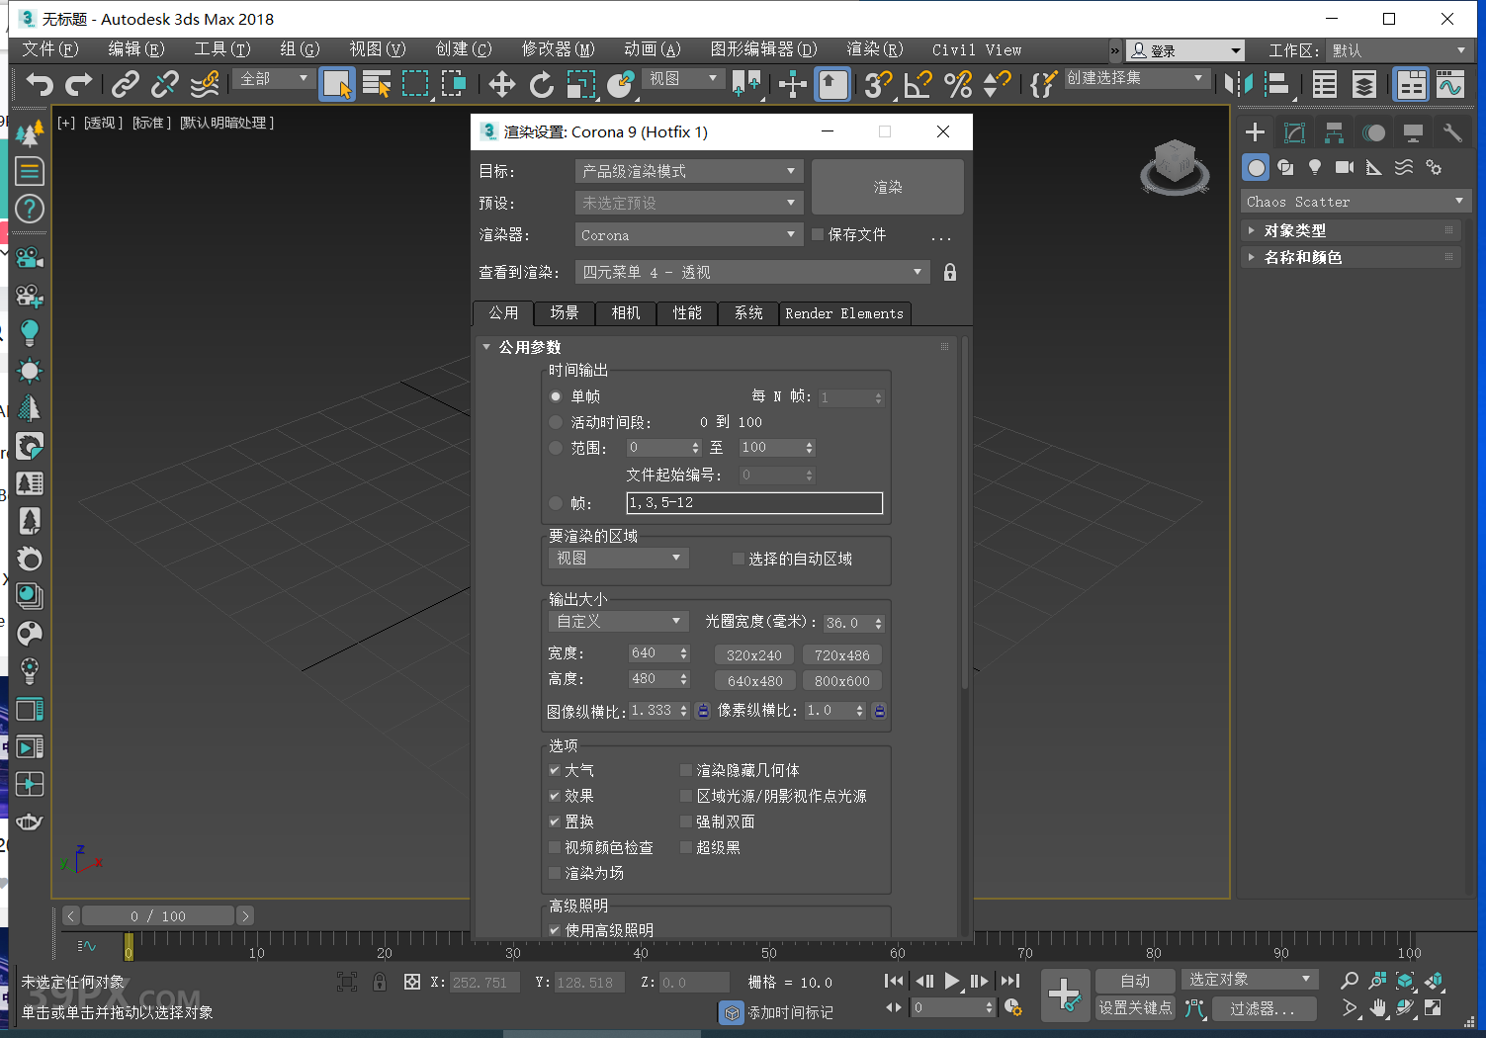Click the Undo arrow icon
The height and width of the screenshot is (1038, 1486).
[40, 85]
